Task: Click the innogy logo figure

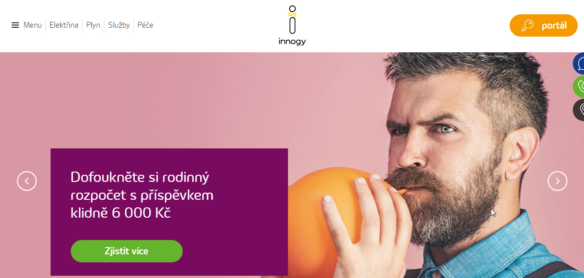Action: pos(292,20)
